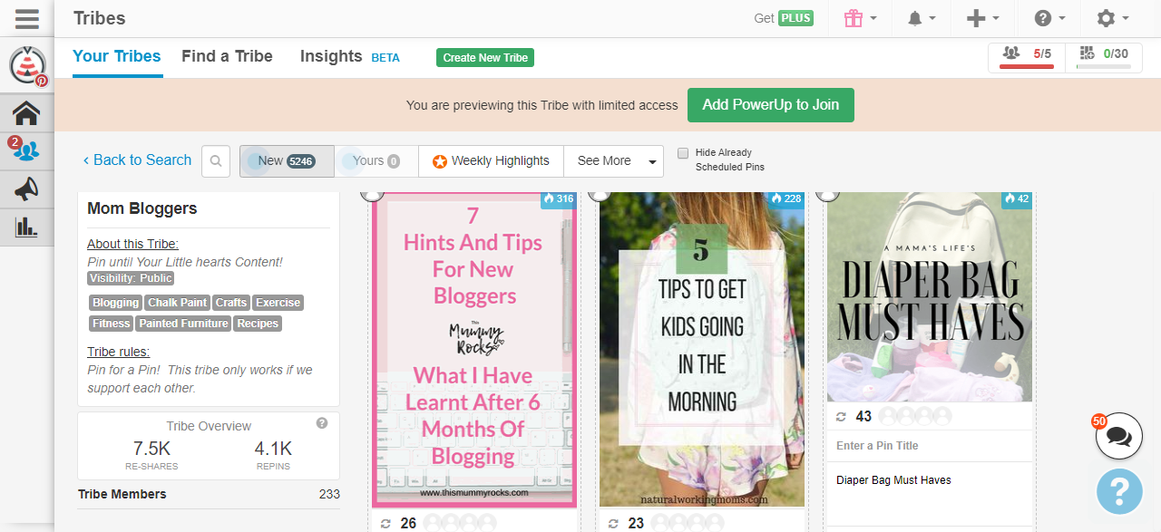
Task: Expand the plus add menu
Action: pyautogui.click(x=982, y=18)
